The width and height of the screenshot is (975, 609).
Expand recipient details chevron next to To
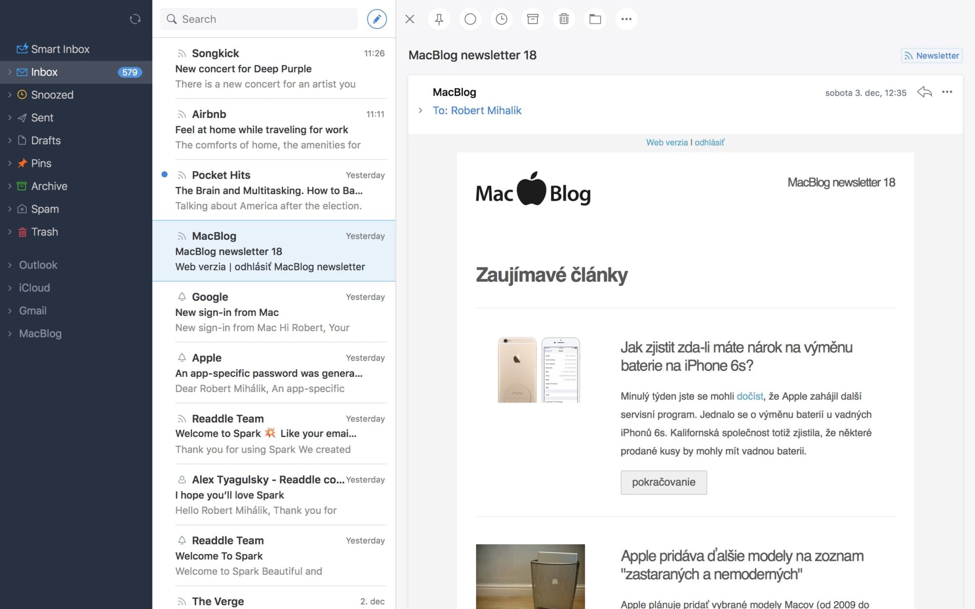pos(420,110)
